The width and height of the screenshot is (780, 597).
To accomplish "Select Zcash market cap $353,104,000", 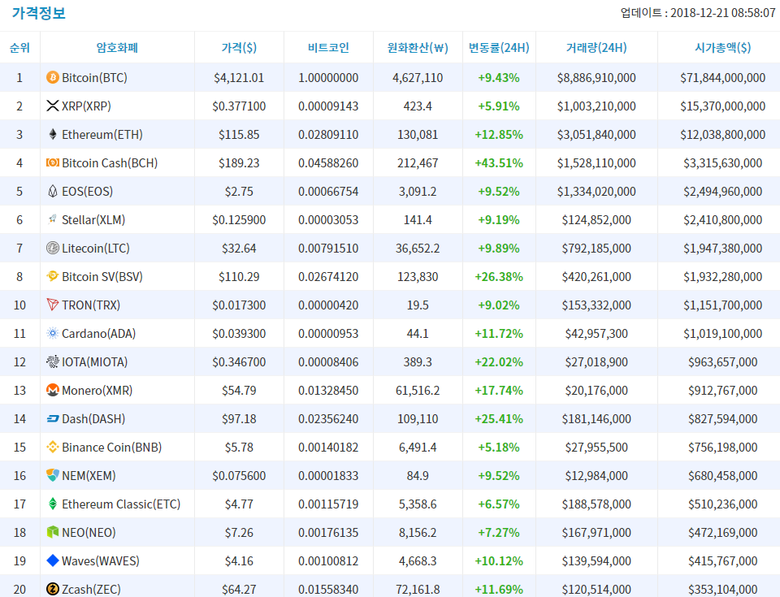I will (x=723, y=589).
